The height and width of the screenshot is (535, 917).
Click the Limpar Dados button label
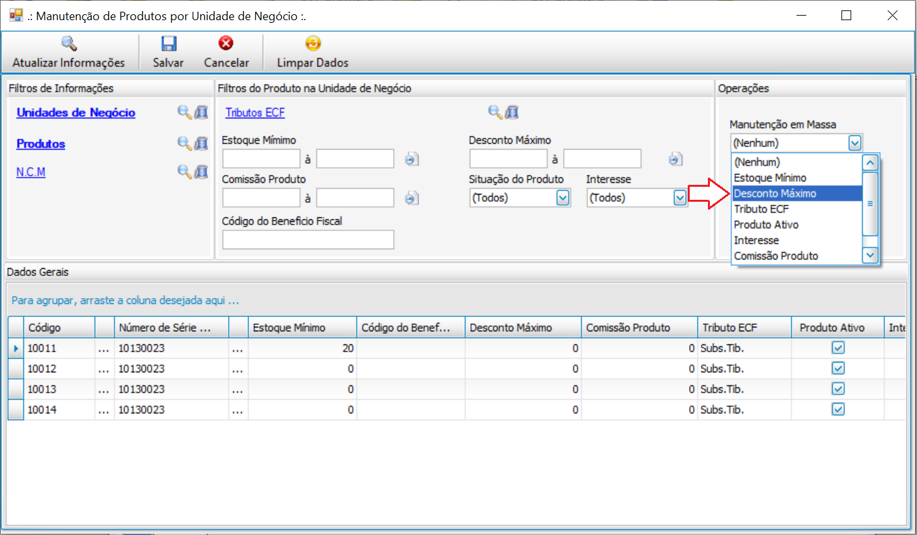tap(313, 62)
